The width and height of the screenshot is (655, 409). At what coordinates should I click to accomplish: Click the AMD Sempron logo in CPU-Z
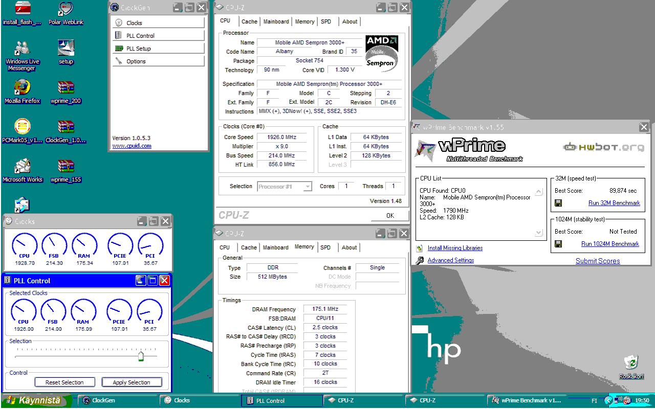pyautogui.click(x=381, y=53)
